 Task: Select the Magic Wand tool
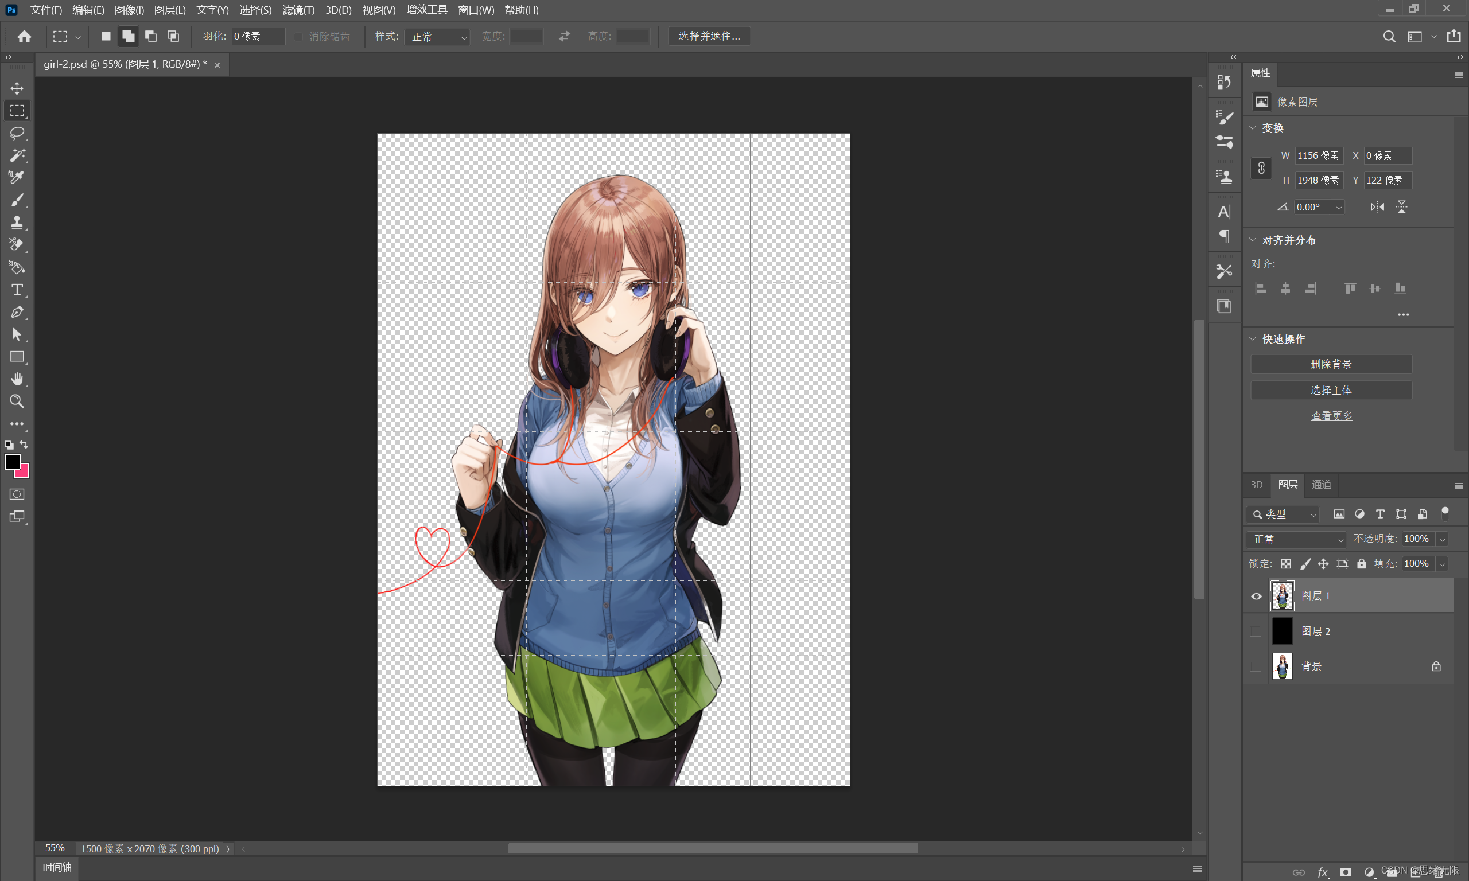pyautogui.click(x=17, y=155)
